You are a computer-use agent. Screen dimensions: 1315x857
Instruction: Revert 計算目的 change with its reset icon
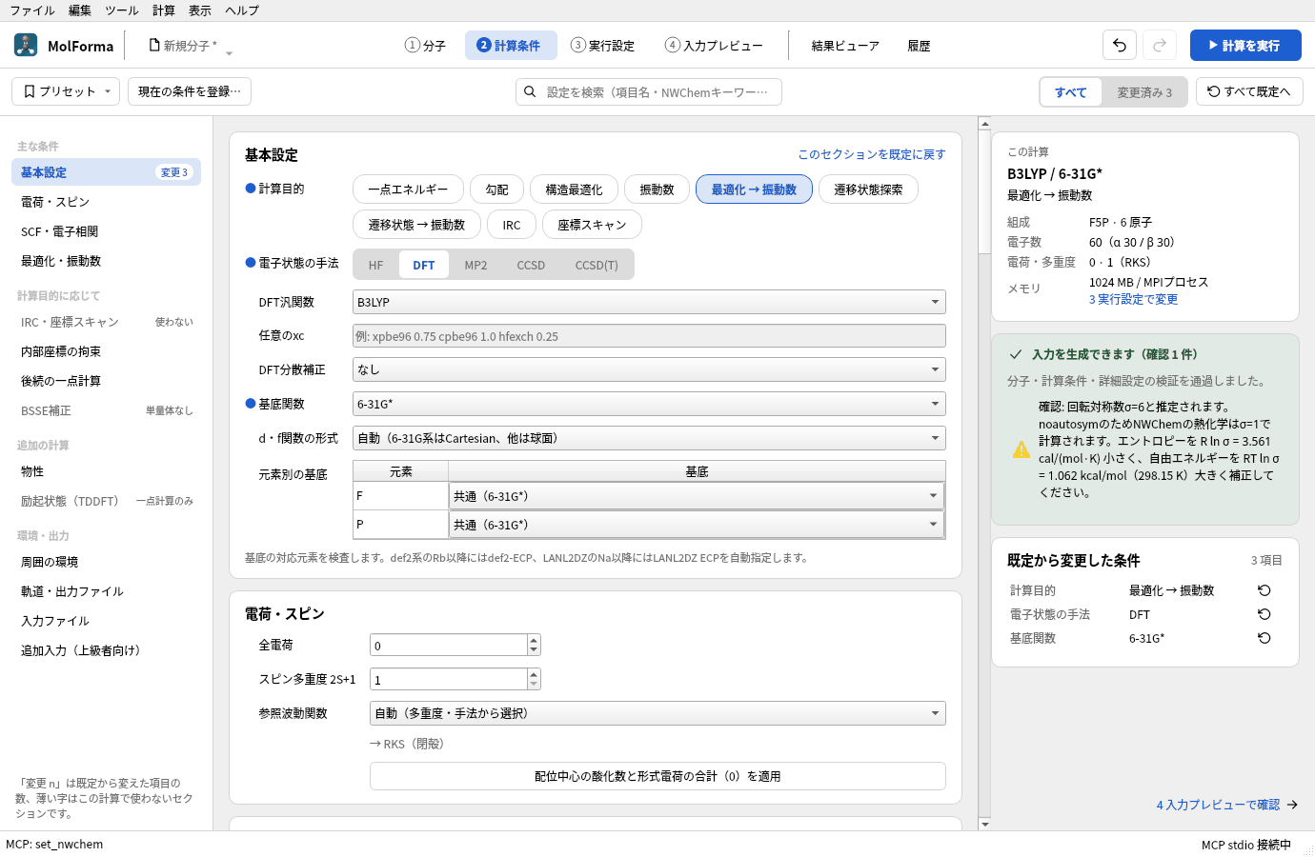click(x=1264, y=590)
